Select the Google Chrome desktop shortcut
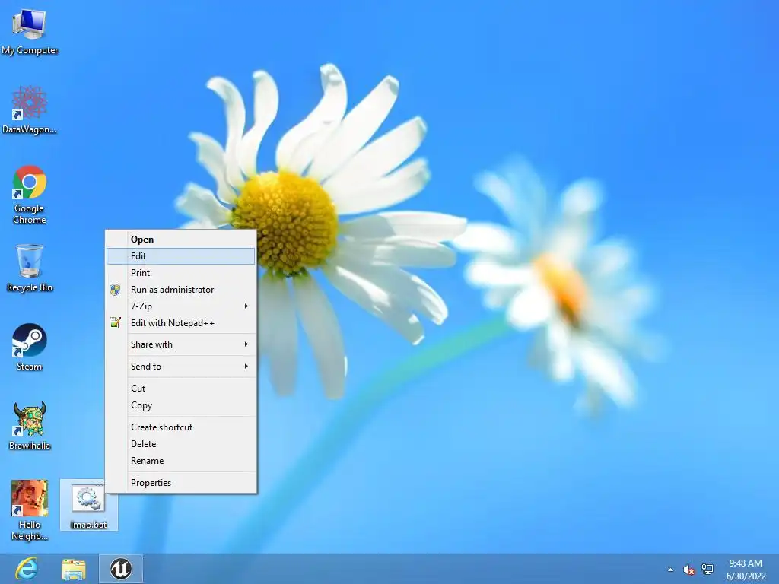The width and height of the screenshot is (779, 584). coord(30,194)
